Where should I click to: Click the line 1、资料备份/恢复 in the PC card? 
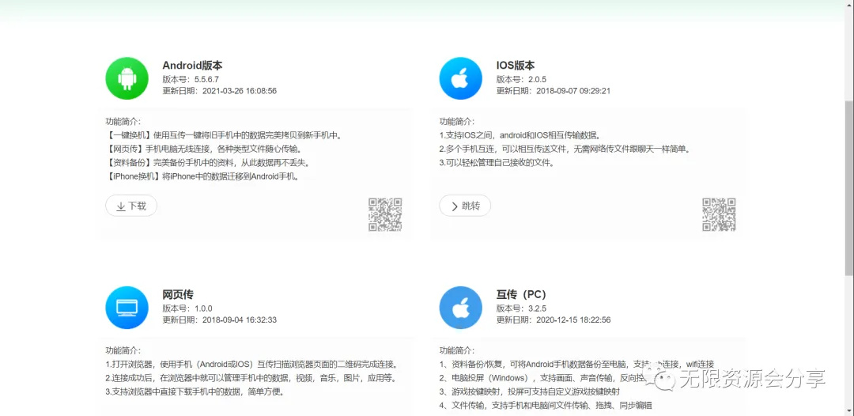click(576, 365)
